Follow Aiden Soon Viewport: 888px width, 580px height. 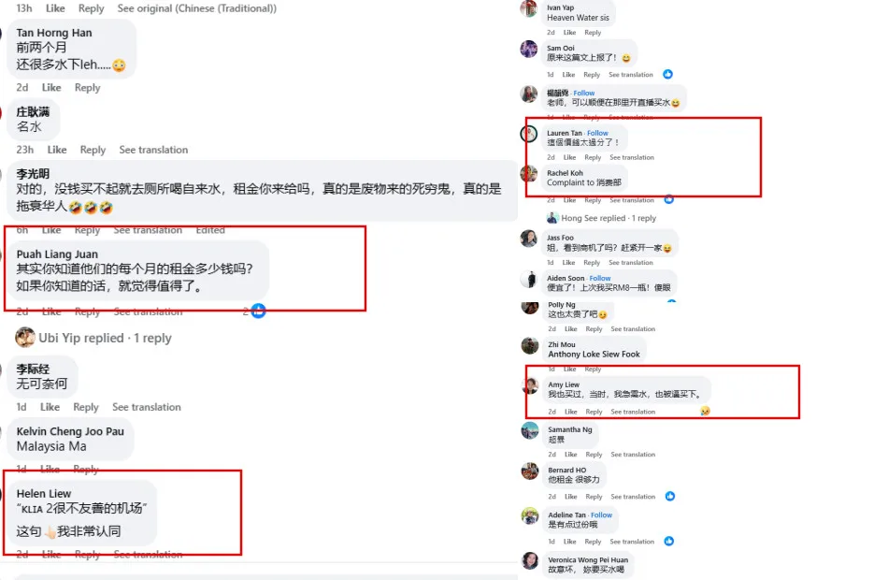pos(600,278)
